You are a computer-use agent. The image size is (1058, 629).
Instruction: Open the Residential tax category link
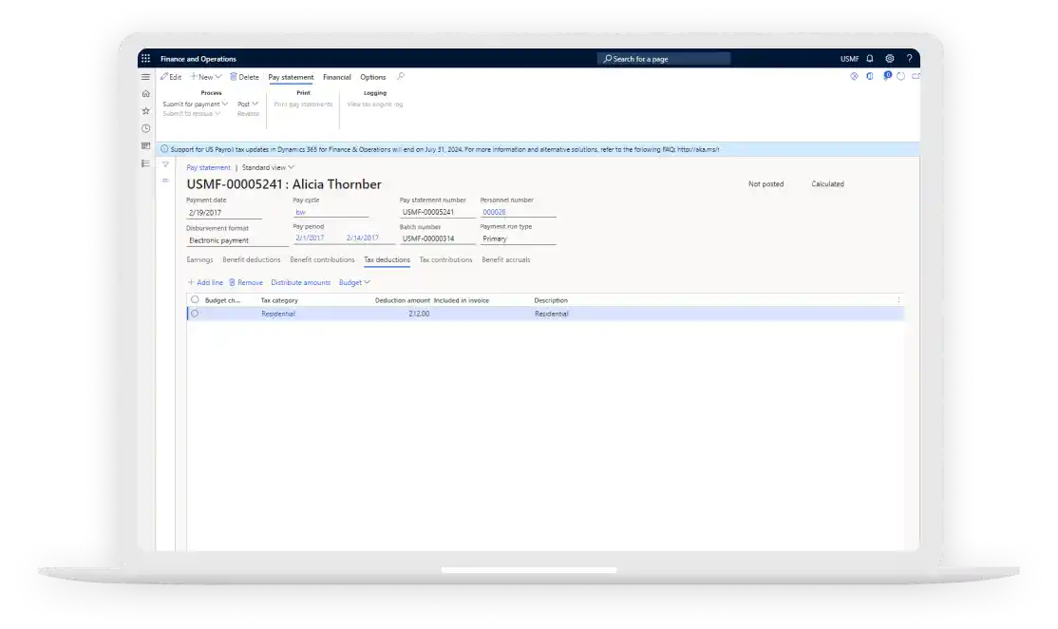[x=278, y=314]
